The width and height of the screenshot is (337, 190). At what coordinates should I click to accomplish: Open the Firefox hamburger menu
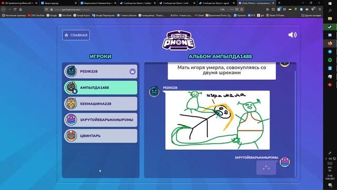[x=320, y=9]
